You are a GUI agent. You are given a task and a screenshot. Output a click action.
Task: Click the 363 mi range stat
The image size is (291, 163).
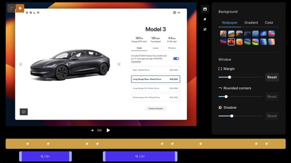point(139,40)
